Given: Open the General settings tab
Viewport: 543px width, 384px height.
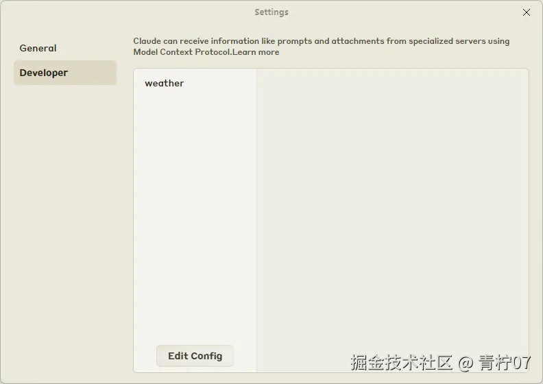Looking at the screenshot, I should click(x=64, y=48).
